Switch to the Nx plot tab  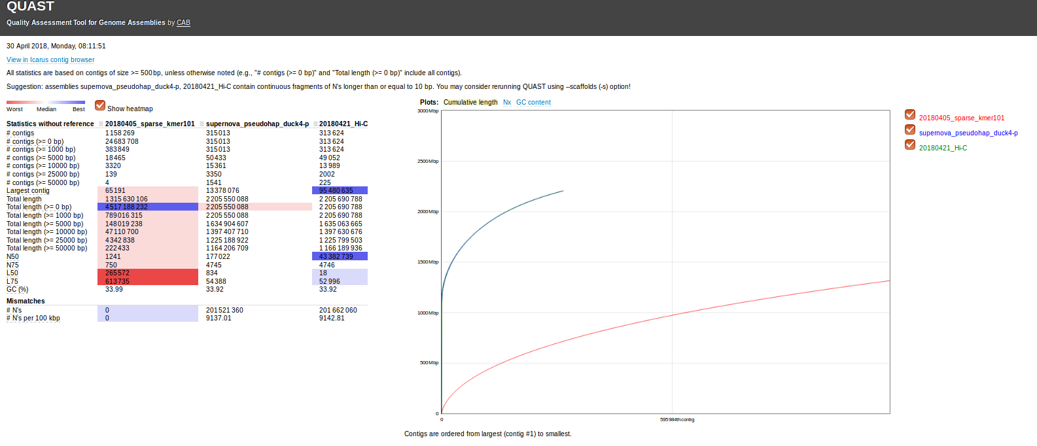tap(507, 103)
